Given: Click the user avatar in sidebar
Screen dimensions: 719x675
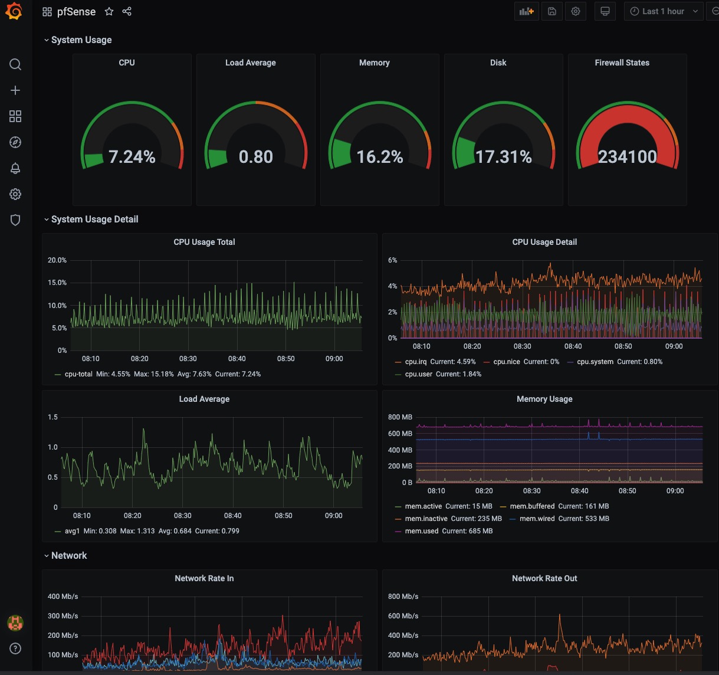Looking at the screenshot, I should [x=15, y=622].
